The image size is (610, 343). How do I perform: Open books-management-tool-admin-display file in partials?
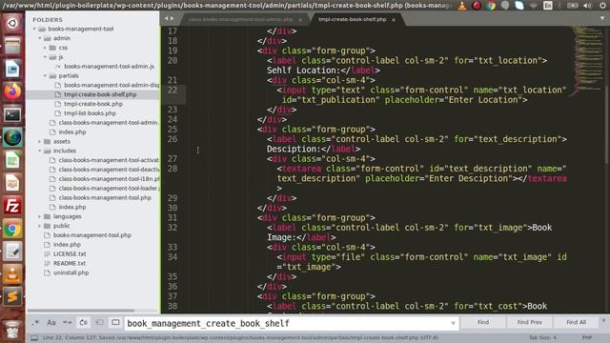click(x=112, y=85)
